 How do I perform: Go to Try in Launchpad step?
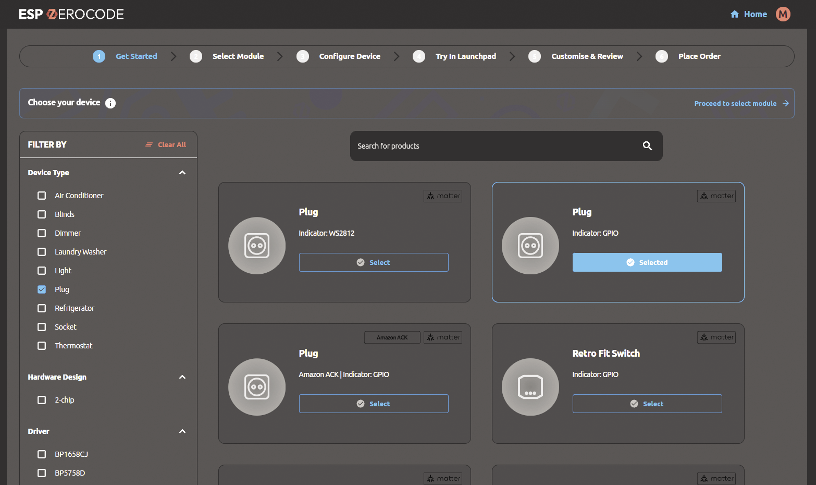tap(466, 56)
